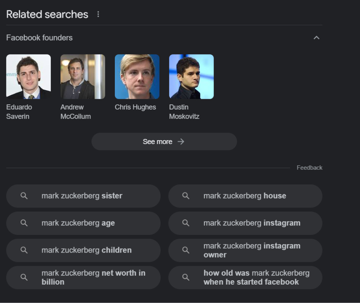The height and width of the screenshot is (303, 360).
Task: Open the Andrew McCollum thumbnail
Action: click(83, 76)
